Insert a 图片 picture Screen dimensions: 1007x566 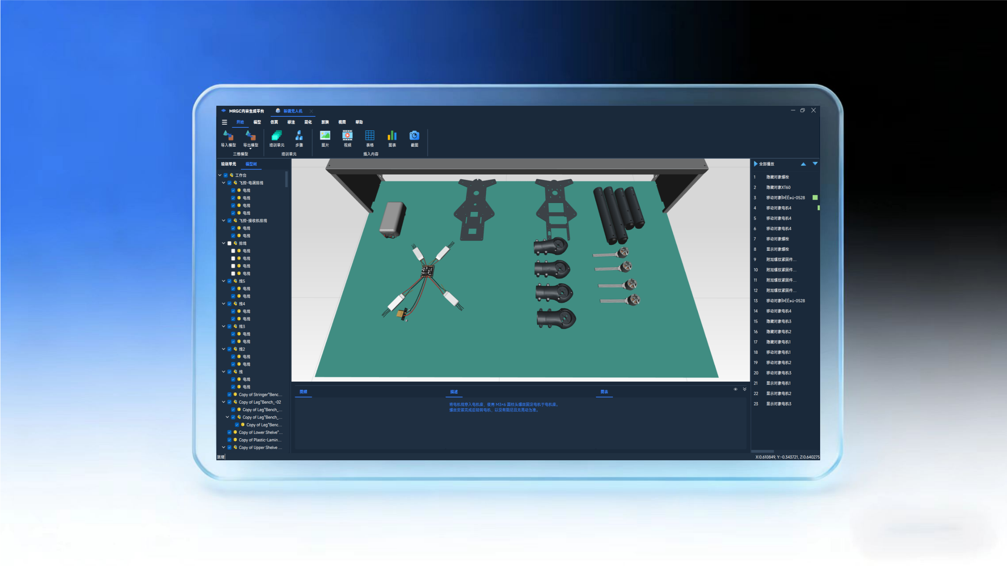tap(325, 136)
